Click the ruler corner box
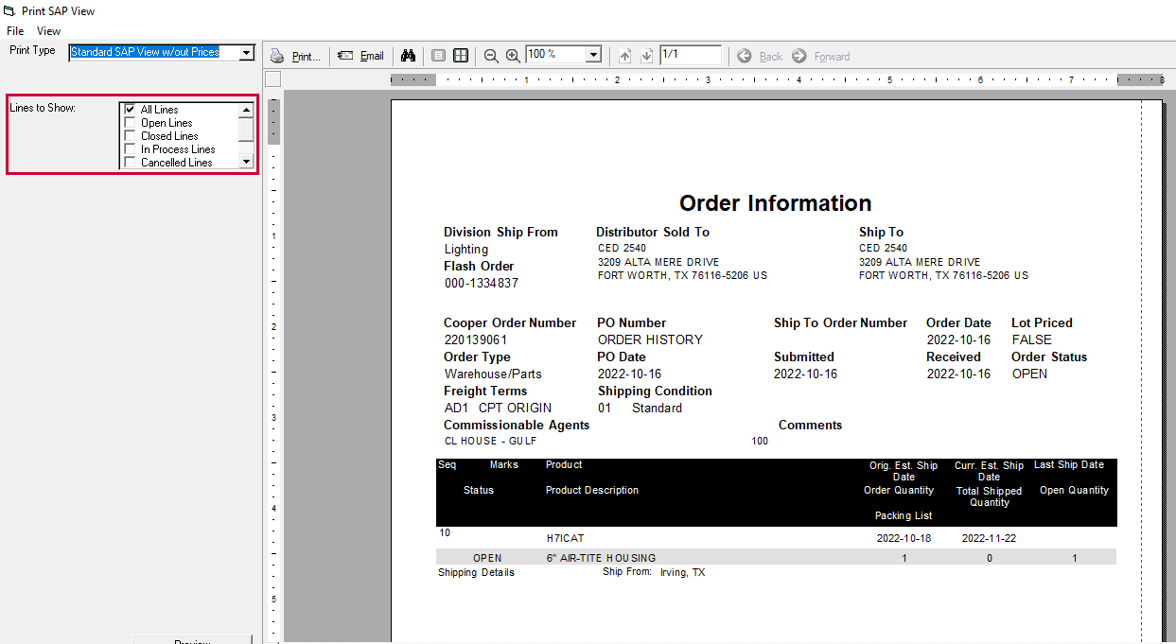 coord(272,79)
